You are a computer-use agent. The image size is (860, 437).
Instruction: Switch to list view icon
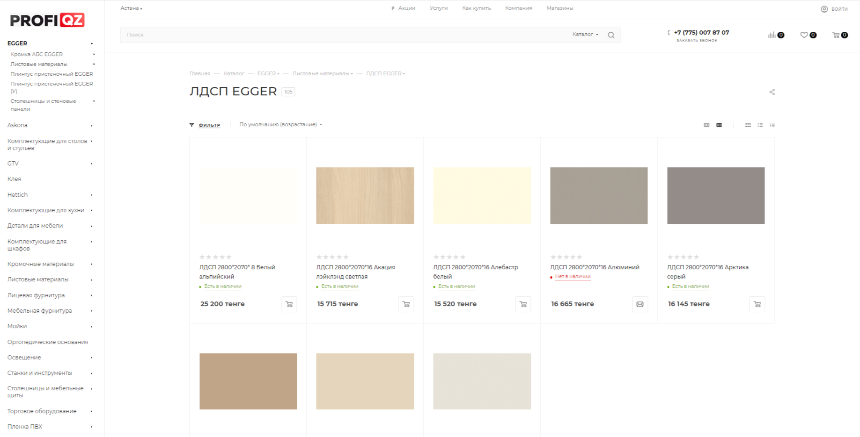[x=760, y=125]
